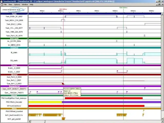
Task: Click the Receive @994.288ms tooltip
Action: (x=72, y=92)
